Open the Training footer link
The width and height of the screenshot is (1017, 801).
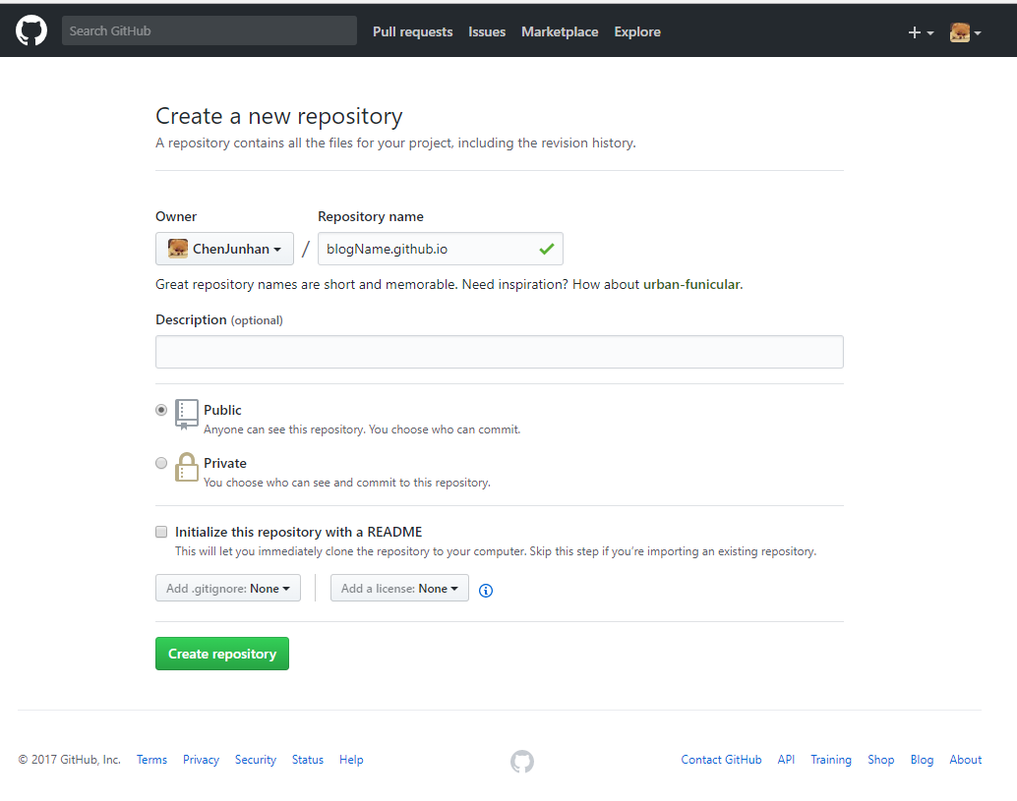pos(831,760)
